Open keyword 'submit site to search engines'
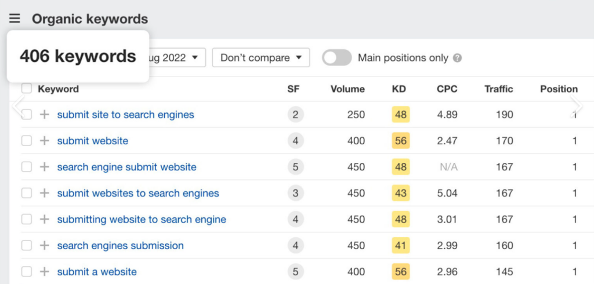The width and height of the screenshot is (594, 284). coord(125,114)
